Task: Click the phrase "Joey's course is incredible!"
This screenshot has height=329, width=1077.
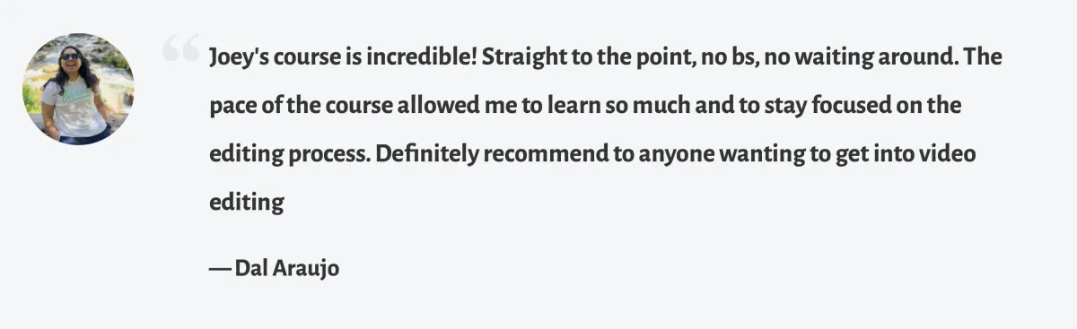Action: point(344,58)
